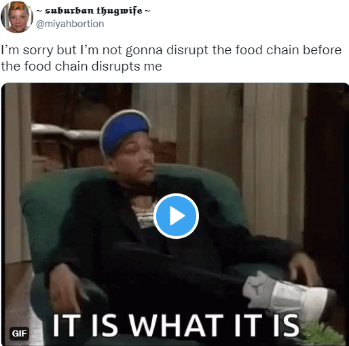Click the man's hand on the armrest
The width and height of the screenshot is (349, 346).
304,268
